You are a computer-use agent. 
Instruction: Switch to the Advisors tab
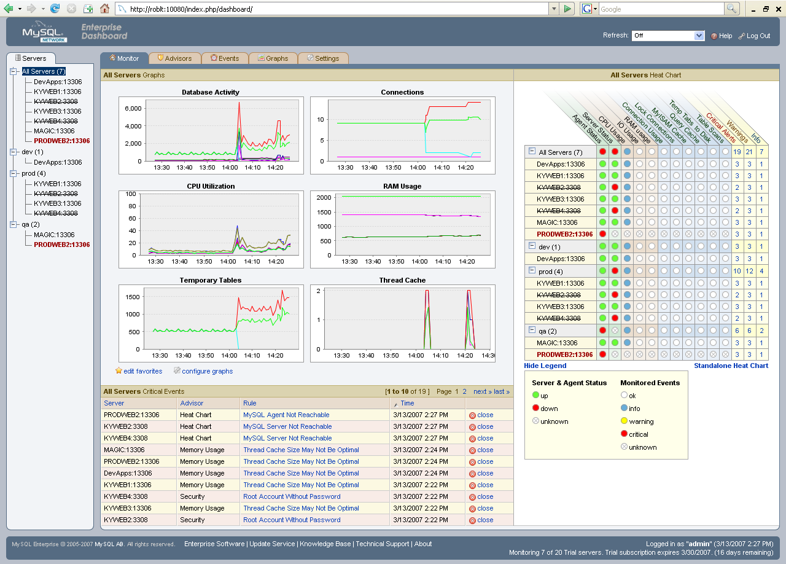tap(175, 58)
